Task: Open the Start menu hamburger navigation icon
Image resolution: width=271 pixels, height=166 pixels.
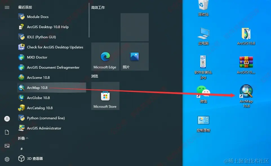Action: click(x=7, y=7)
